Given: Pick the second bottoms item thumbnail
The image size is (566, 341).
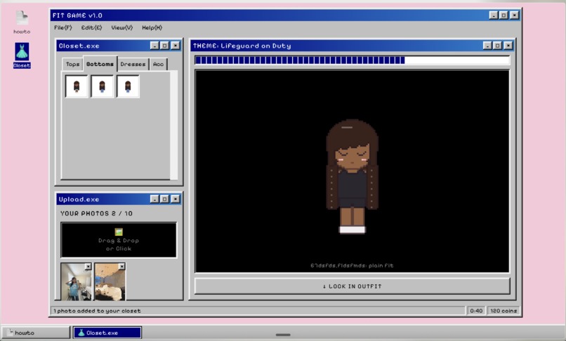Looking at the screenshot, I should point(102,86).
